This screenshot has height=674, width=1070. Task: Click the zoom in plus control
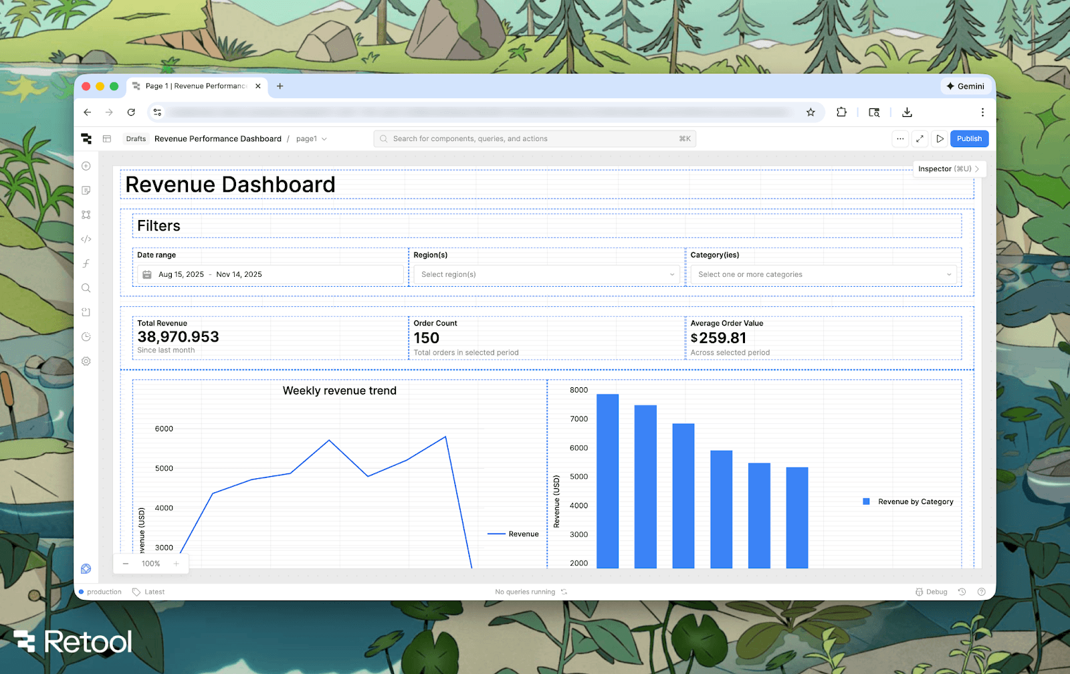point(177,564)
